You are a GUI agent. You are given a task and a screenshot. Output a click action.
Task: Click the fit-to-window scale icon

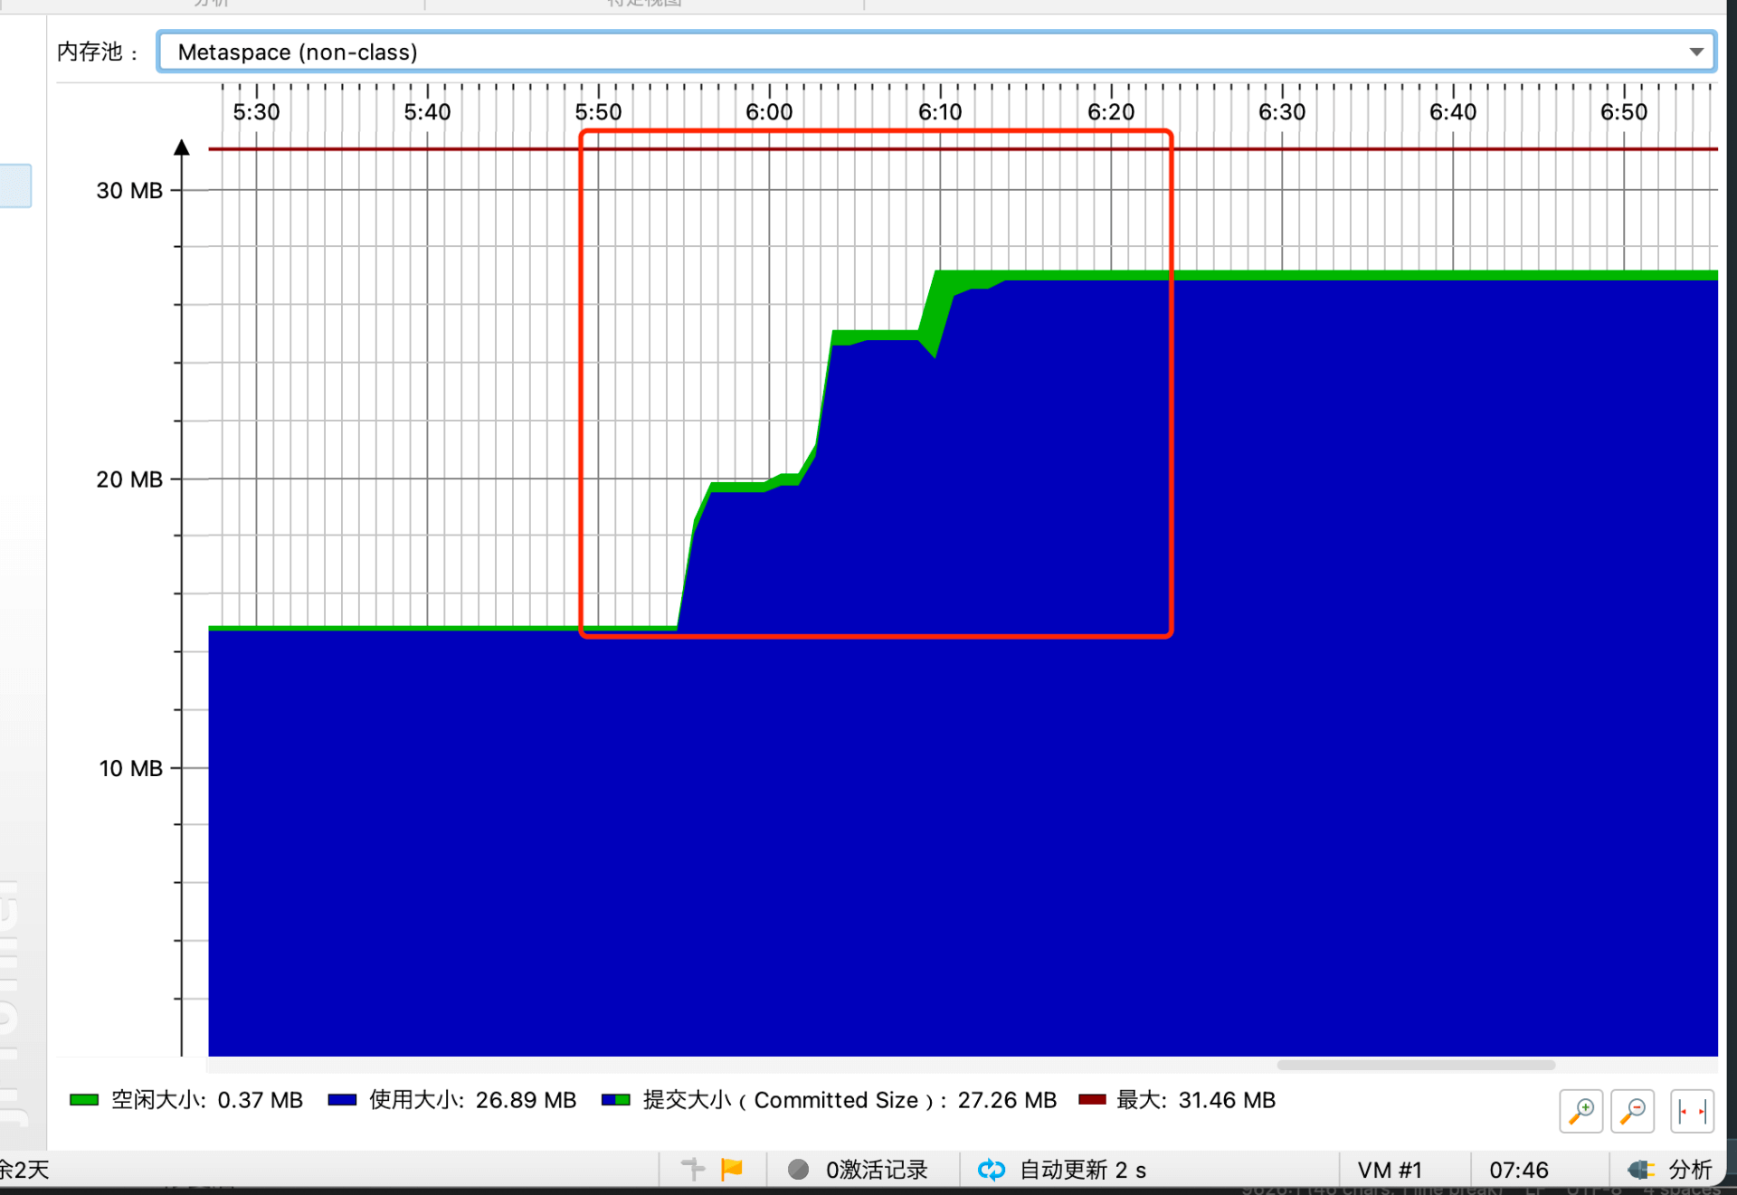(1691, 1111)
